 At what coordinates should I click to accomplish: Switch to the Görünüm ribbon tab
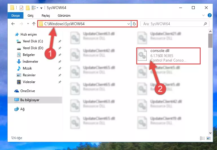(x=64, y=16)
